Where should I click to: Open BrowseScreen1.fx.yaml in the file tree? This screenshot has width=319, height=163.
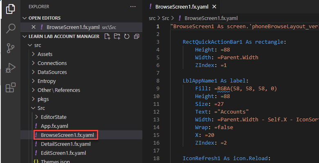point(67,135)
